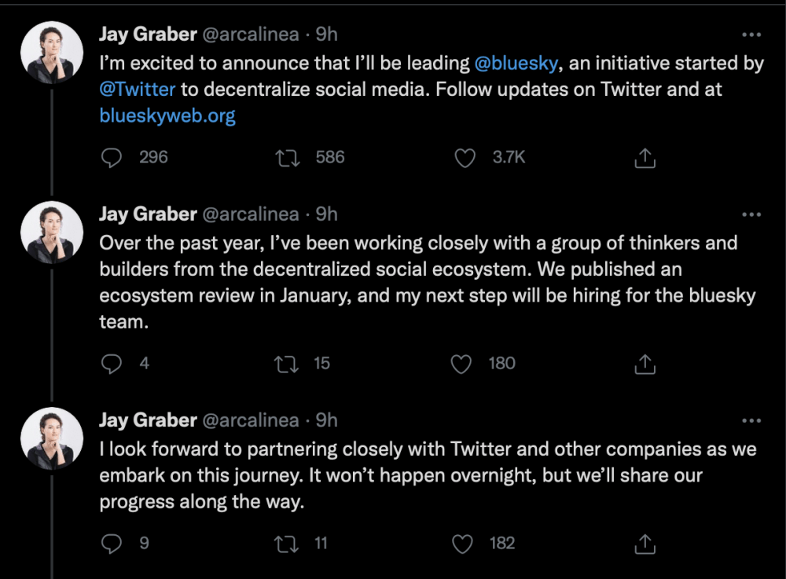Screen dimensions: 786x579
Task: Retweet the tweet with 11 retweets
Action: (287, 544)
